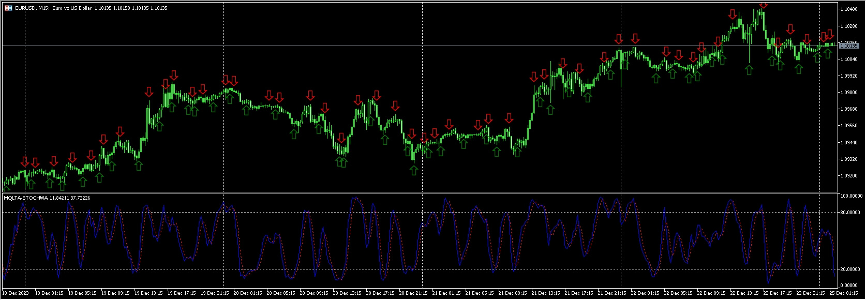
Task: Click the 19 Dec 05:15 time label
Action: pos(82,293)
